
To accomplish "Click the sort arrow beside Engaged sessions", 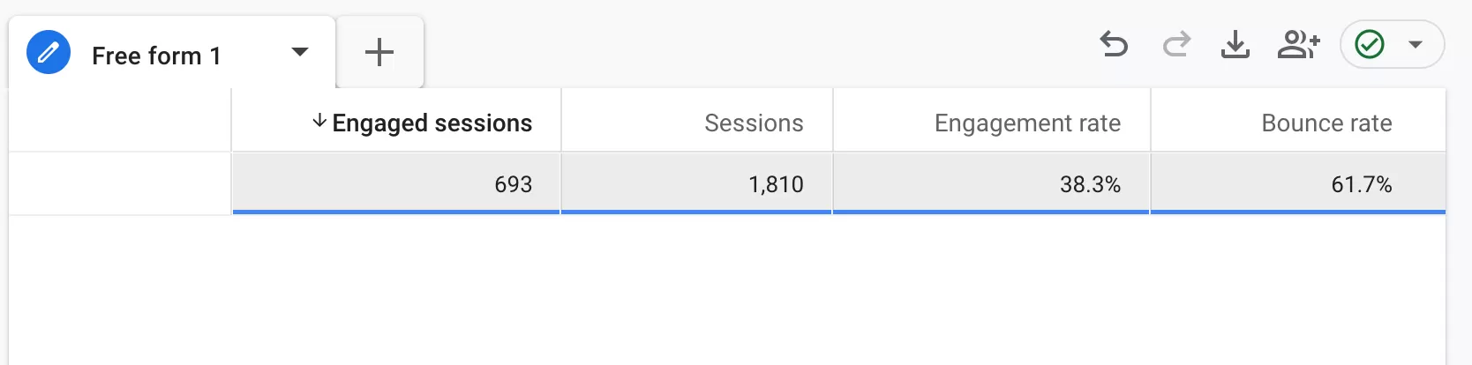I will coord(319,122).
